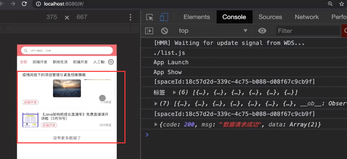Bookmark this page with the star icon

click(342, 4)
